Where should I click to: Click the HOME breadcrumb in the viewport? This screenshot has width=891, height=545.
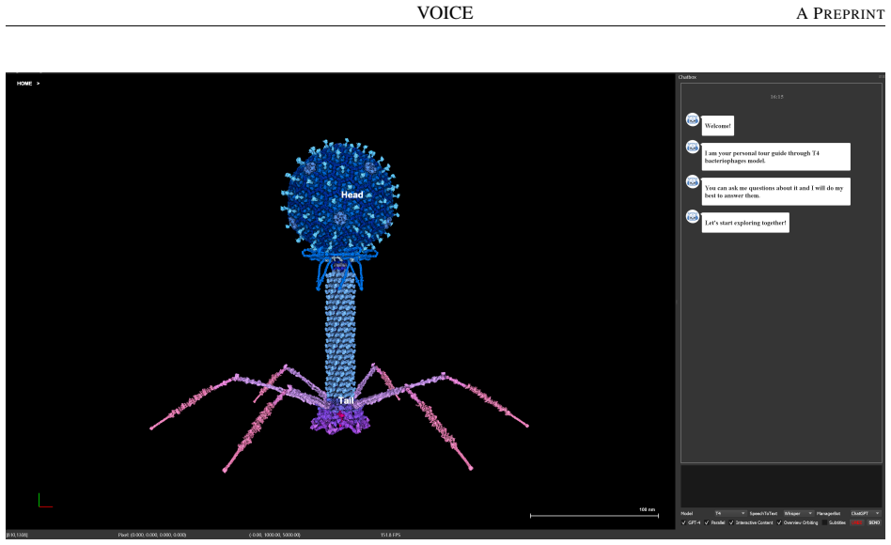[x=24, y=84]
